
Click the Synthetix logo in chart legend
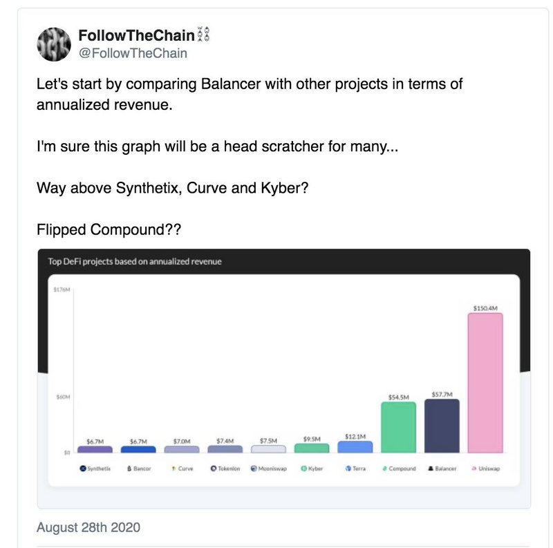coord(83,469)
